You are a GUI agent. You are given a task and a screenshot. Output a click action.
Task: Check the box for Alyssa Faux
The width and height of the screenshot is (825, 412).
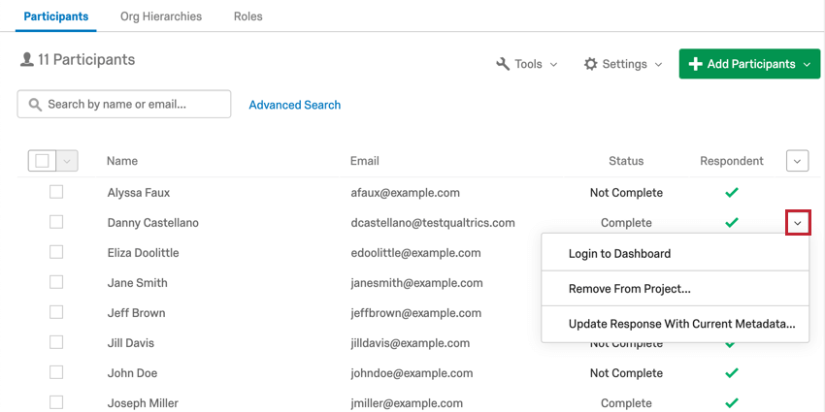coord(56,192)
